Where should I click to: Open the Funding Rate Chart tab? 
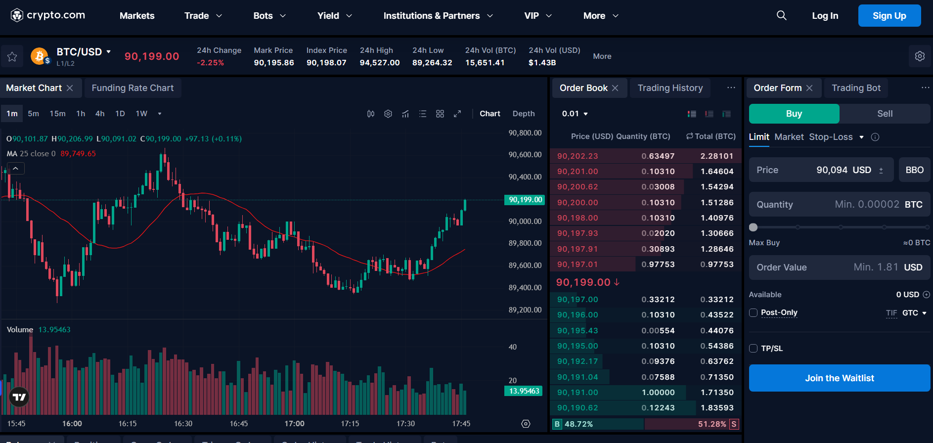tap(133, 88)
